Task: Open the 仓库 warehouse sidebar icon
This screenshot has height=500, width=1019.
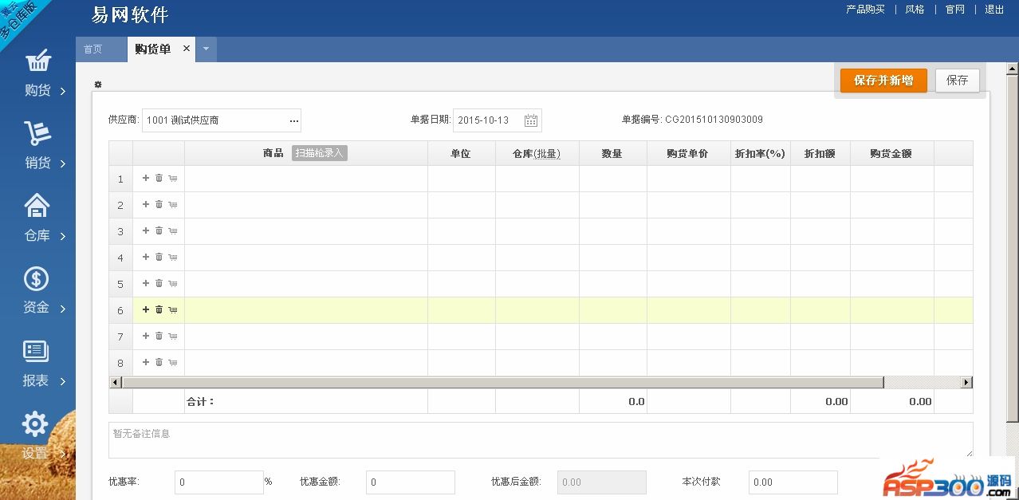Action: click(37, 207)
